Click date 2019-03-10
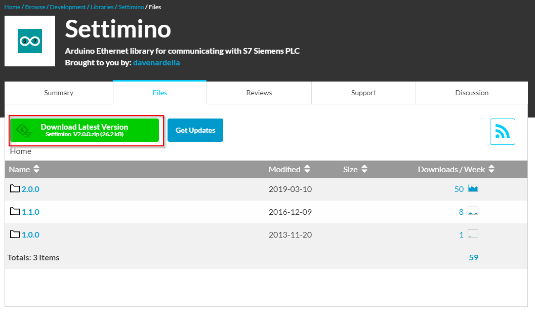Screen dimensions: 535x314 290,189
